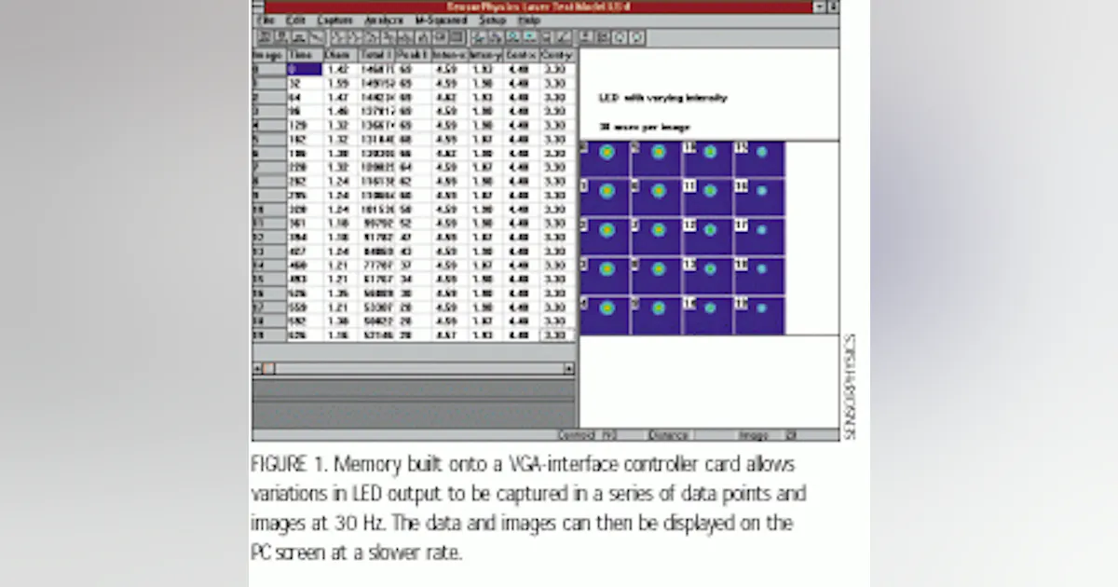Viewport: 1118px width, 587px height.
Task: Click the magnifier zoom toolbar icon
Action: coord(512,38)
